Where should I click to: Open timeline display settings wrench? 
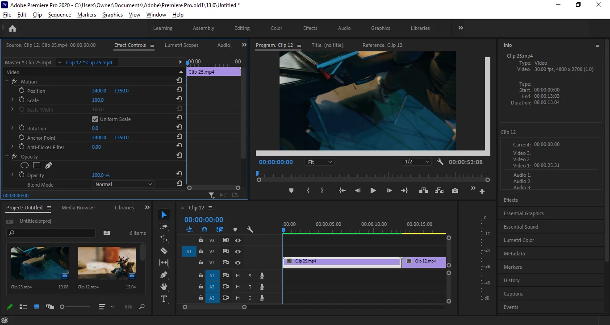(x=250, y=229)
